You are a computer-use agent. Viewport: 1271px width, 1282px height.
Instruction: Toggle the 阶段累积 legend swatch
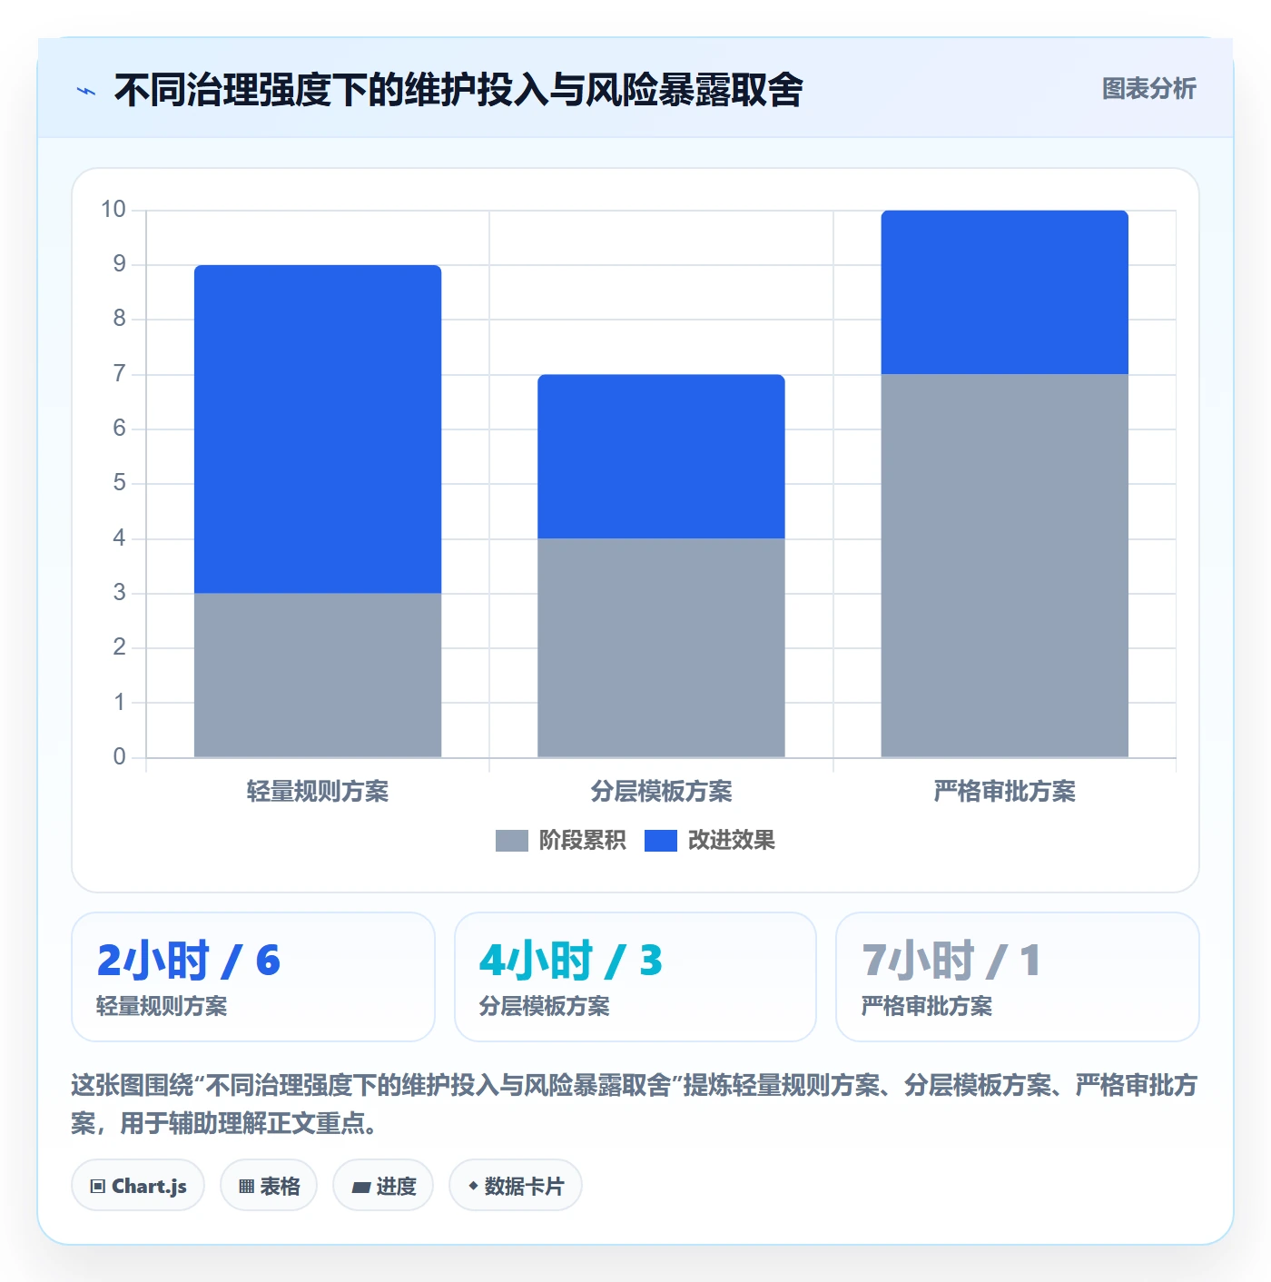click(511, 841)
